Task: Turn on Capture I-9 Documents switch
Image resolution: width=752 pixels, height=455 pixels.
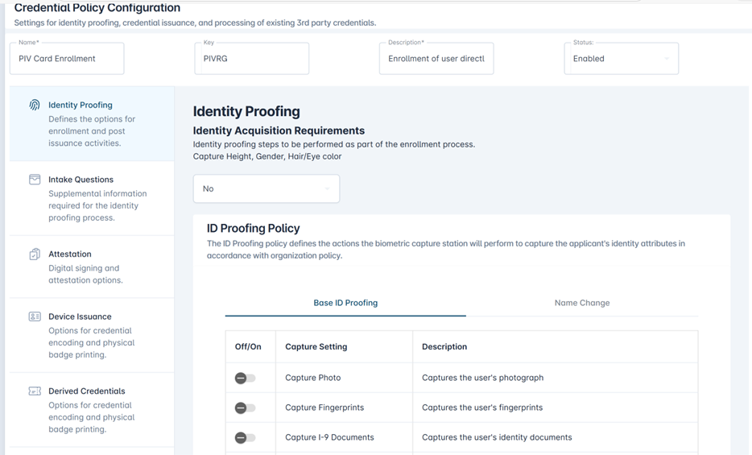Action: 245,437
